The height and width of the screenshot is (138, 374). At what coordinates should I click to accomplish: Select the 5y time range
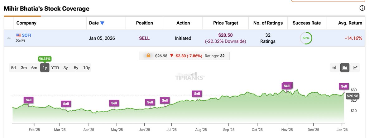(x=76, y=68)
